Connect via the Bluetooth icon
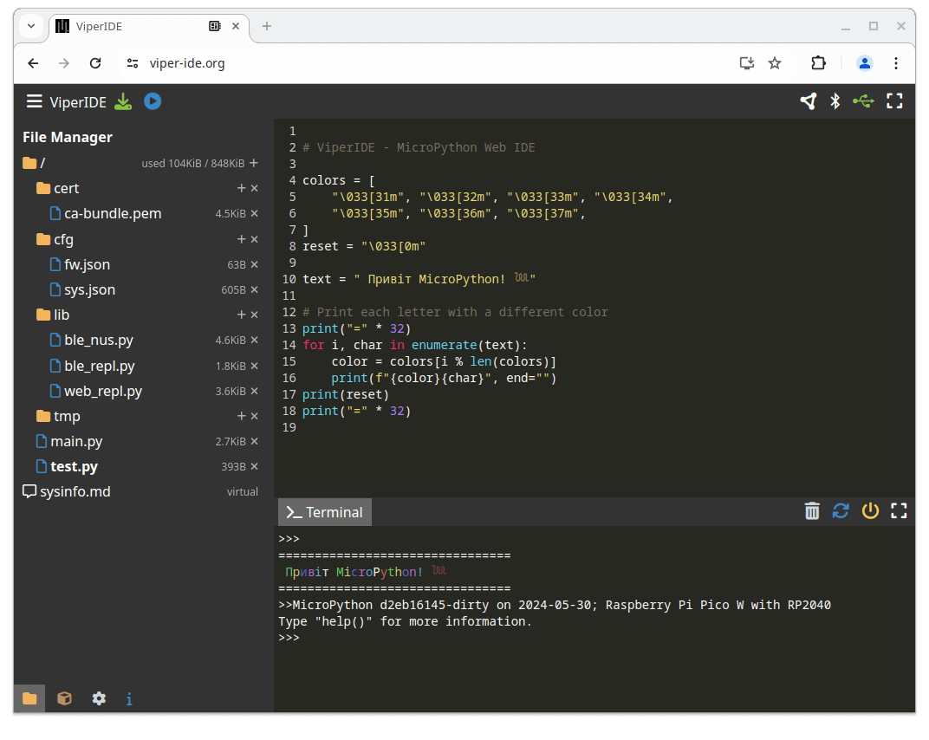Viewport: 929px width, 740px height. point(835,101)
